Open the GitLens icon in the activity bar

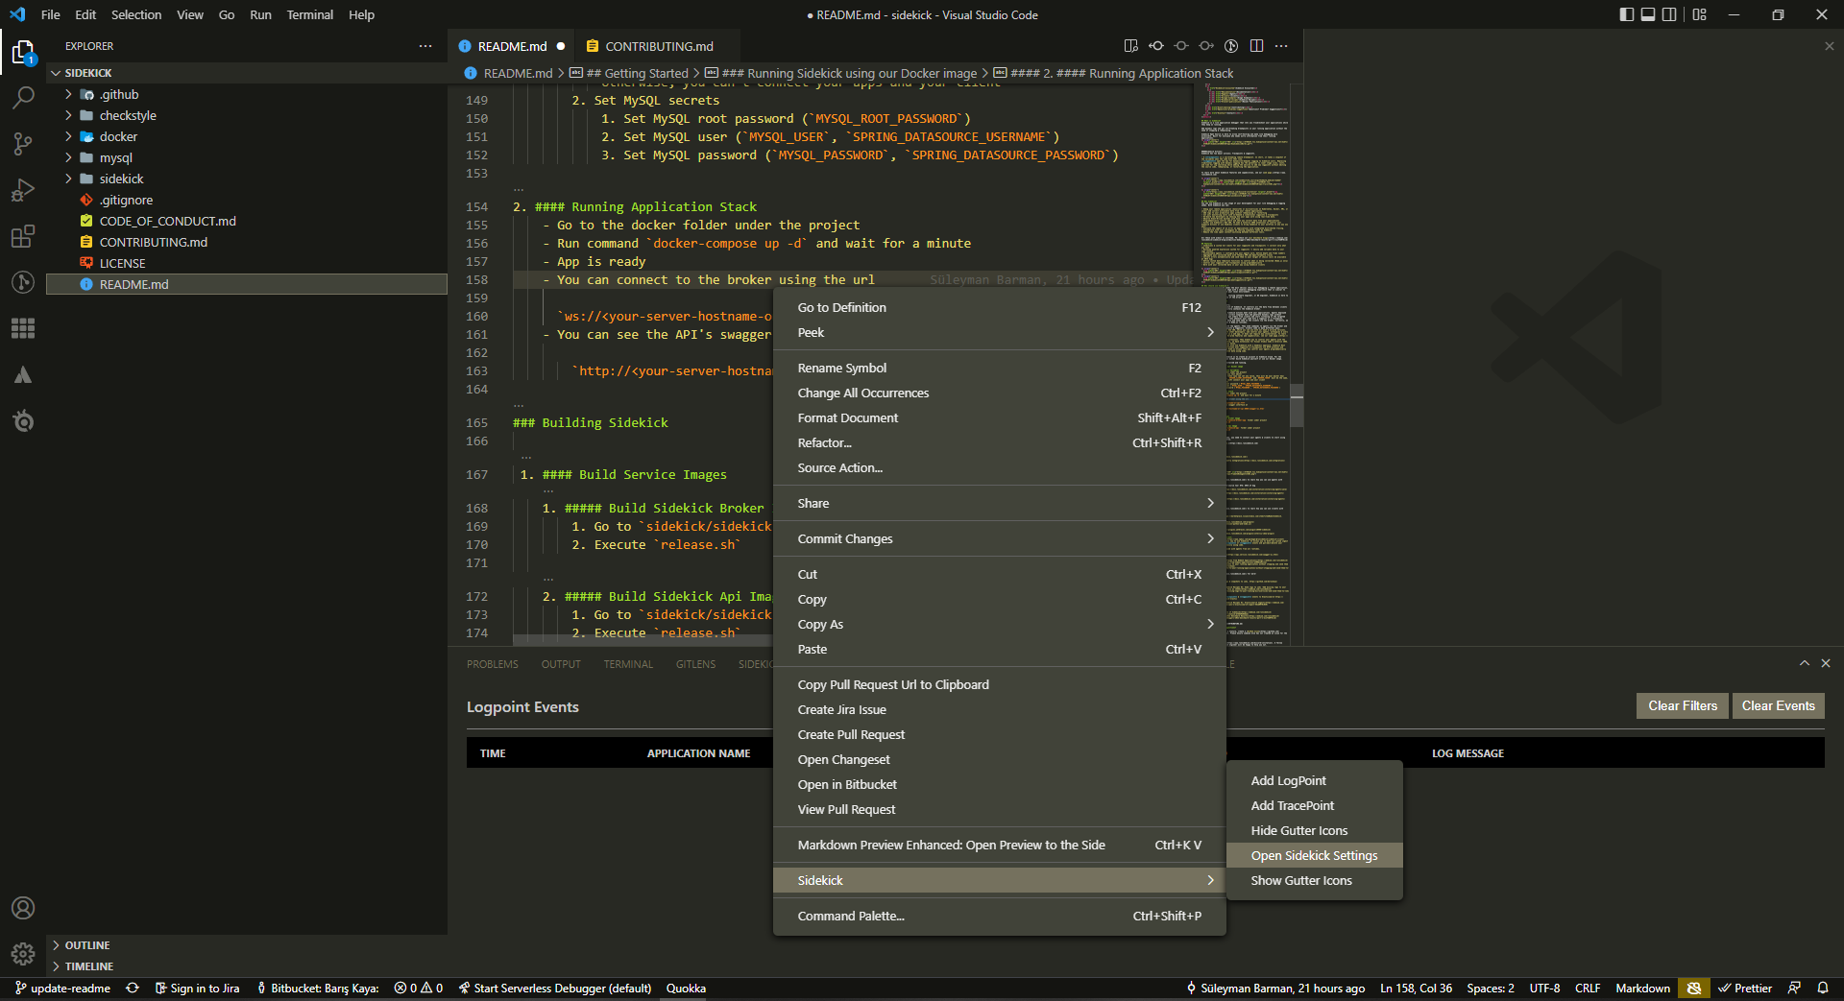[23, 282]
